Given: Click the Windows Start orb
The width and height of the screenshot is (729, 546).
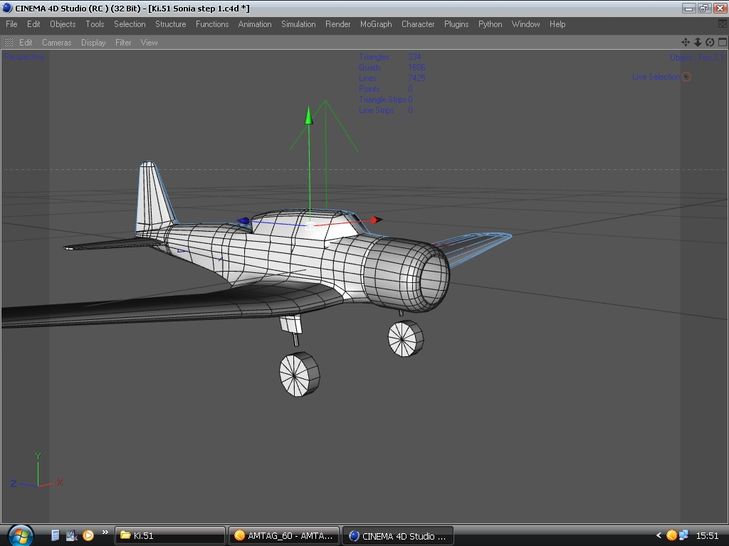Looking at the screenshot, I should click(19, 535).
